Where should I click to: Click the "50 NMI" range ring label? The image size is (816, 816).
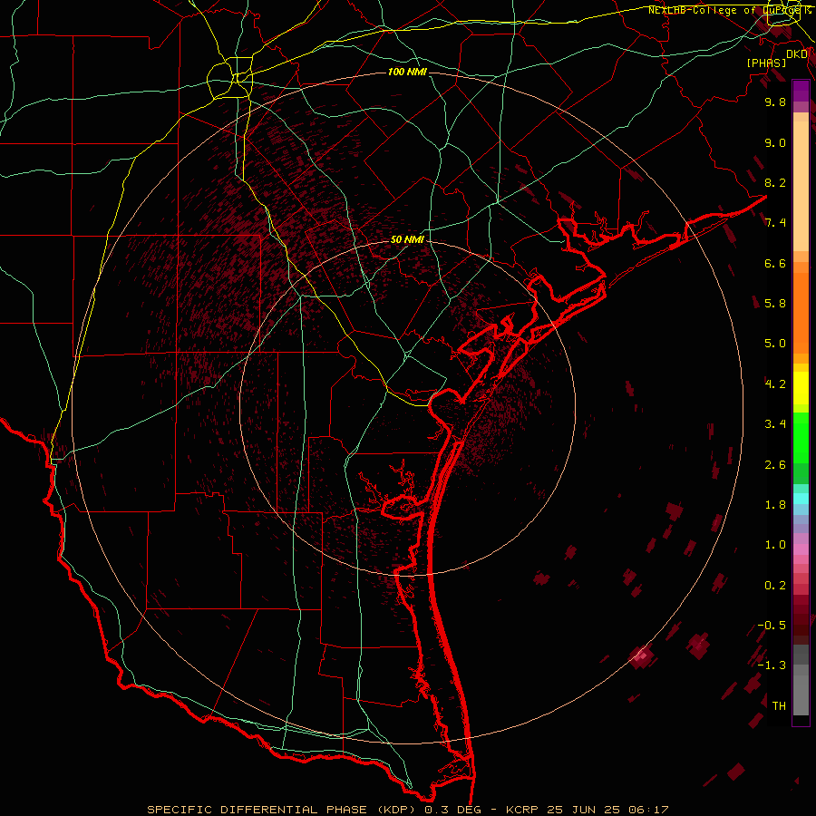pos(407,240)
